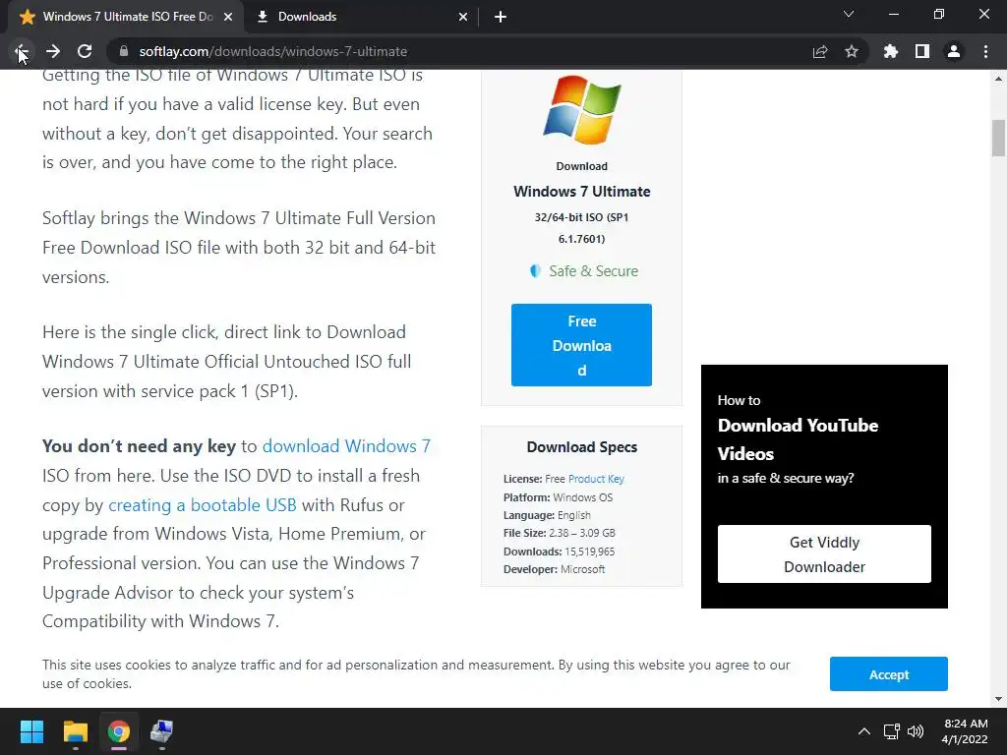Click the Chrome taskbar icon
Screen dimensions: 1007x755
[x=119, y=731]
